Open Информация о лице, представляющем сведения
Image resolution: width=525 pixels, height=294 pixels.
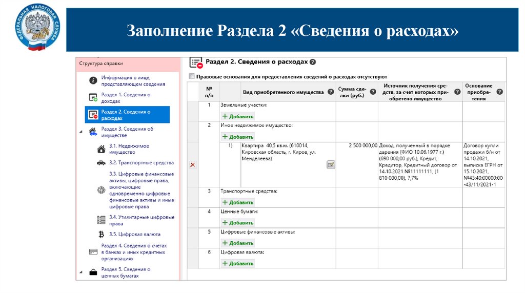[133, 80]
